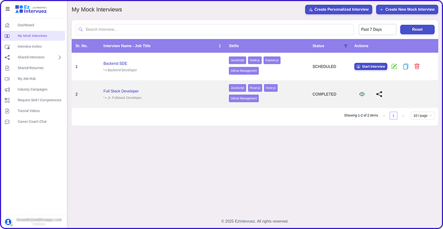The width and height of the screenshot is (443, 229).
Task: Click the Search Interview input field
Action: coord(216,29)
